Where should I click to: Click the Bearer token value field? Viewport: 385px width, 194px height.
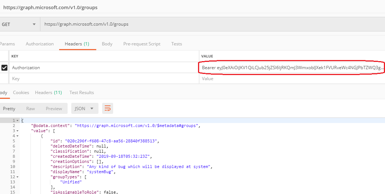click(x=292, y=67)
